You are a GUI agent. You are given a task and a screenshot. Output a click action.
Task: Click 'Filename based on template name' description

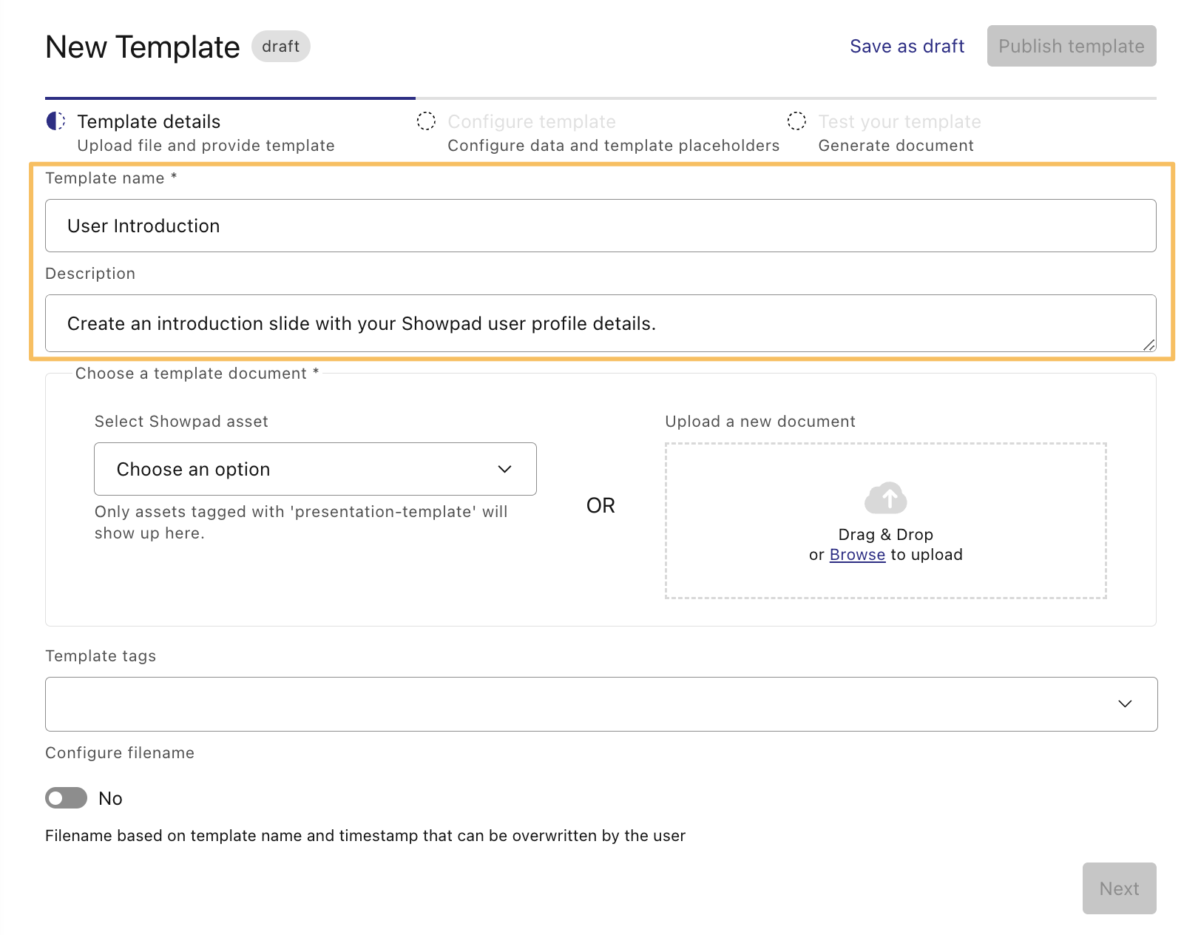[x=365, y=836]
